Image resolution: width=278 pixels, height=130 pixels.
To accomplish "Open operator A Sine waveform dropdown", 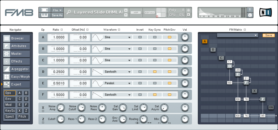I will tap(117, 37).
